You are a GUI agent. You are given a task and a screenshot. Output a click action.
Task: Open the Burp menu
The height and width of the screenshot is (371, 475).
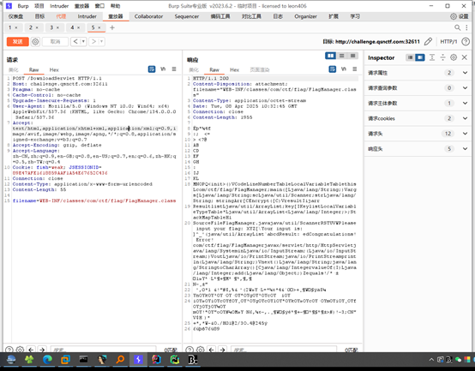[23, 6]
